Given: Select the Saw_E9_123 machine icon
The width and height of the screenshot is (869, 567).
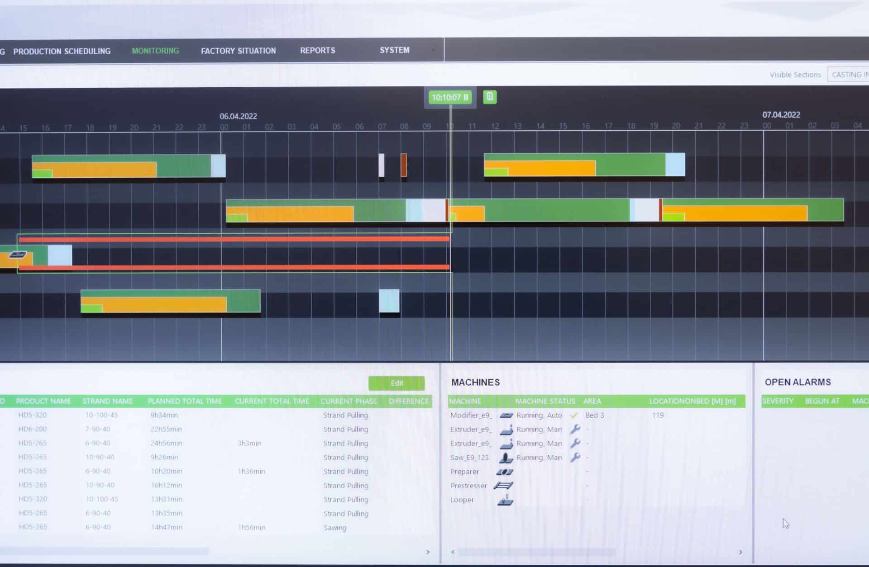Looking at the screenshot, I should (506, 458).
